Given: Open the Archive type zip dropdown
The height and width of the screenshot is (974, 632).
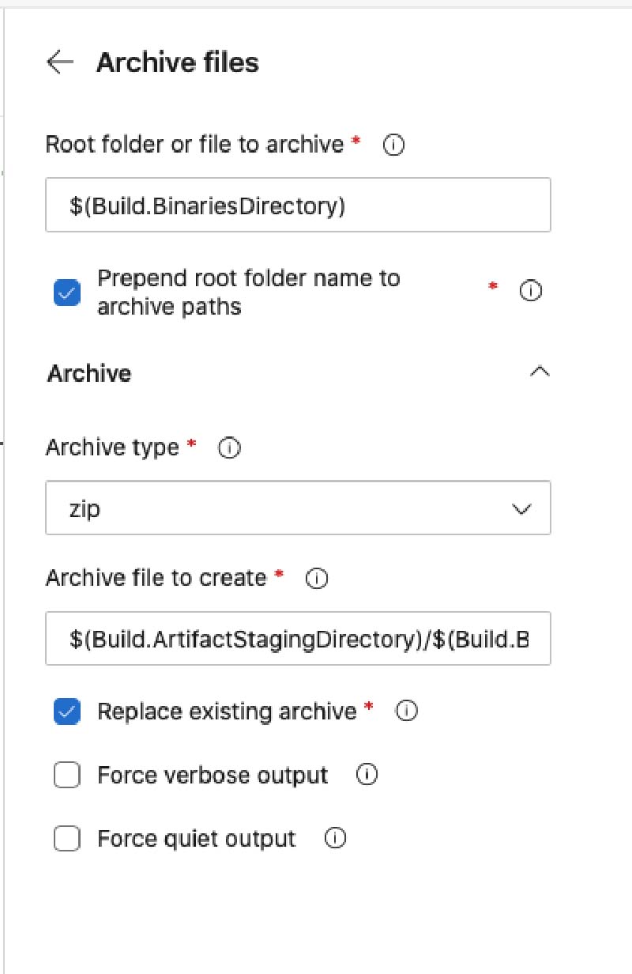Looking at the screenshot, I should click(x=298, y=508).
